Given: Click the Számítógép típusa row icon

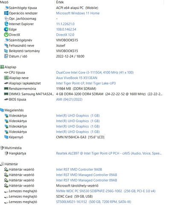Looking at the screenshot, I should click(6, 8).
